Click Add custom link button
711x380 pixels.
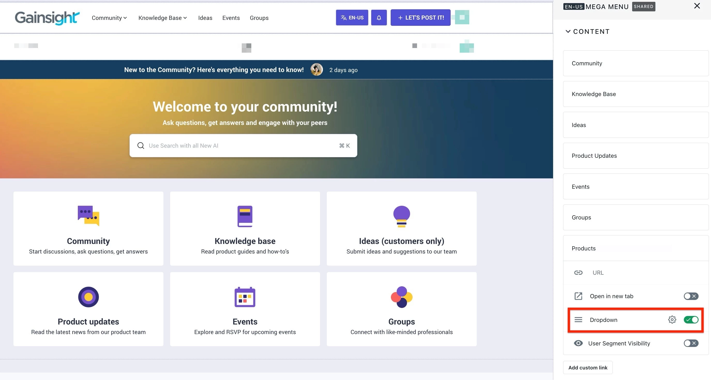tap(588, 367)
